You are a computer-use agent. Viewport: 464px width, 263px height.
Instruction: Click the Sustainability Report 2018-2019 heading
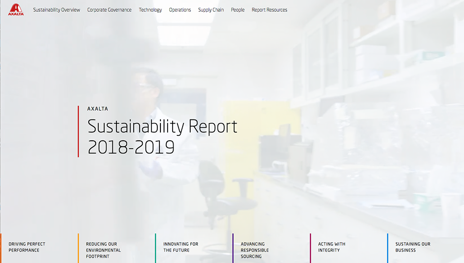click(162, 137)
